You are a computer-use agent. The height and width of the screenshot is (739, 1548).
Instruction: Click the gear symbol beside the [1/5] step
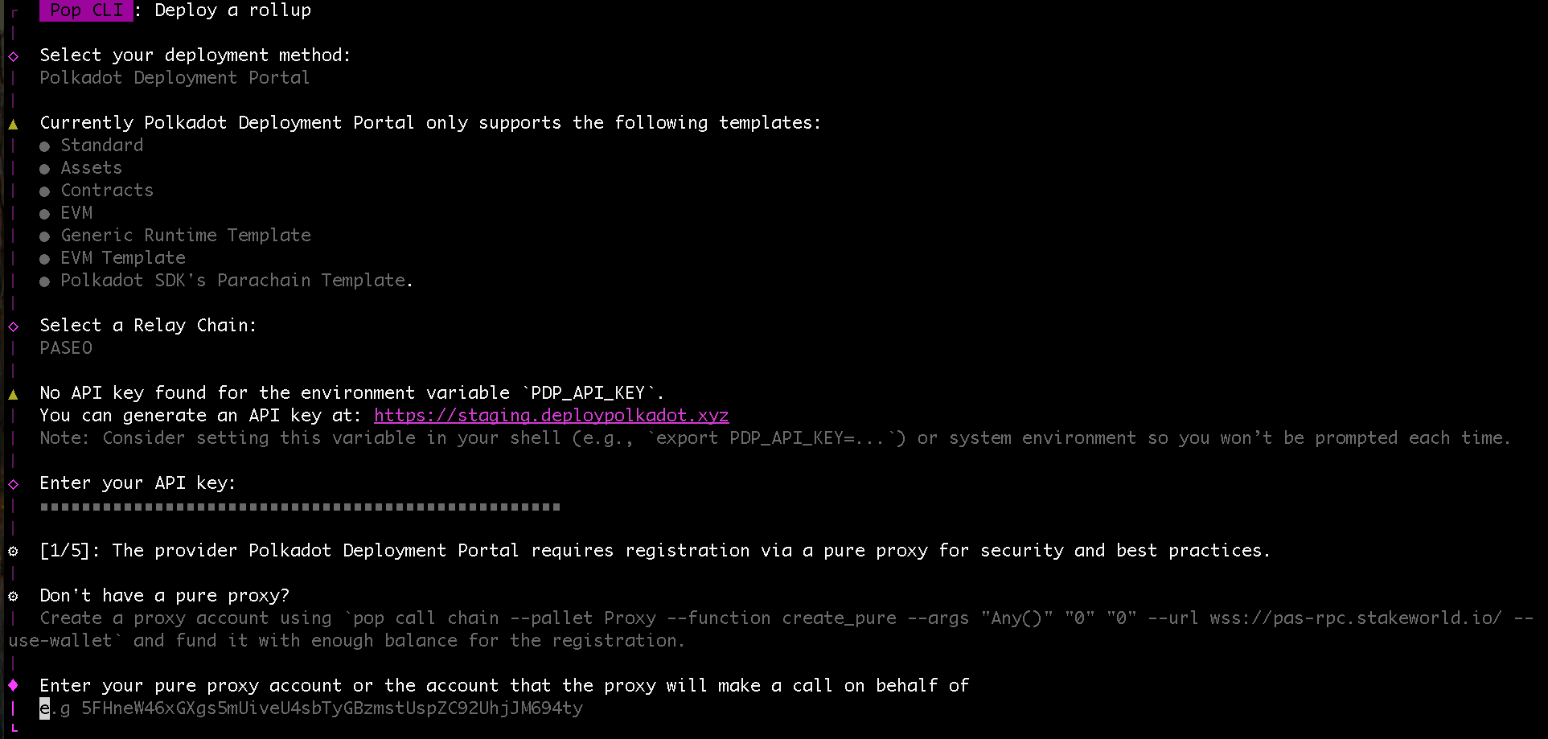coord(14,552)
